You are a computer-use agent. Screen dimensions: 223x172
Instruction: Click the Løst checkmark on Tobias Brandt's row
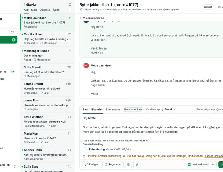point(42,93)
